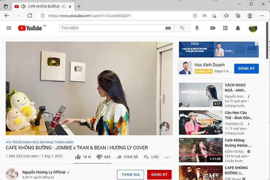The image size is (270, 180).
Task: Go to the YouTube home logo
Action: tap(30, 28)
